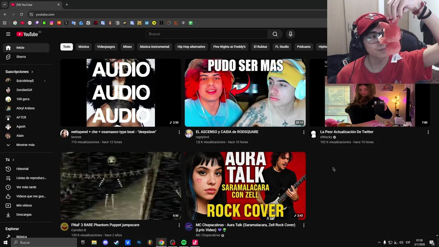Open the Notion bookmark

(x=118, y=23)
